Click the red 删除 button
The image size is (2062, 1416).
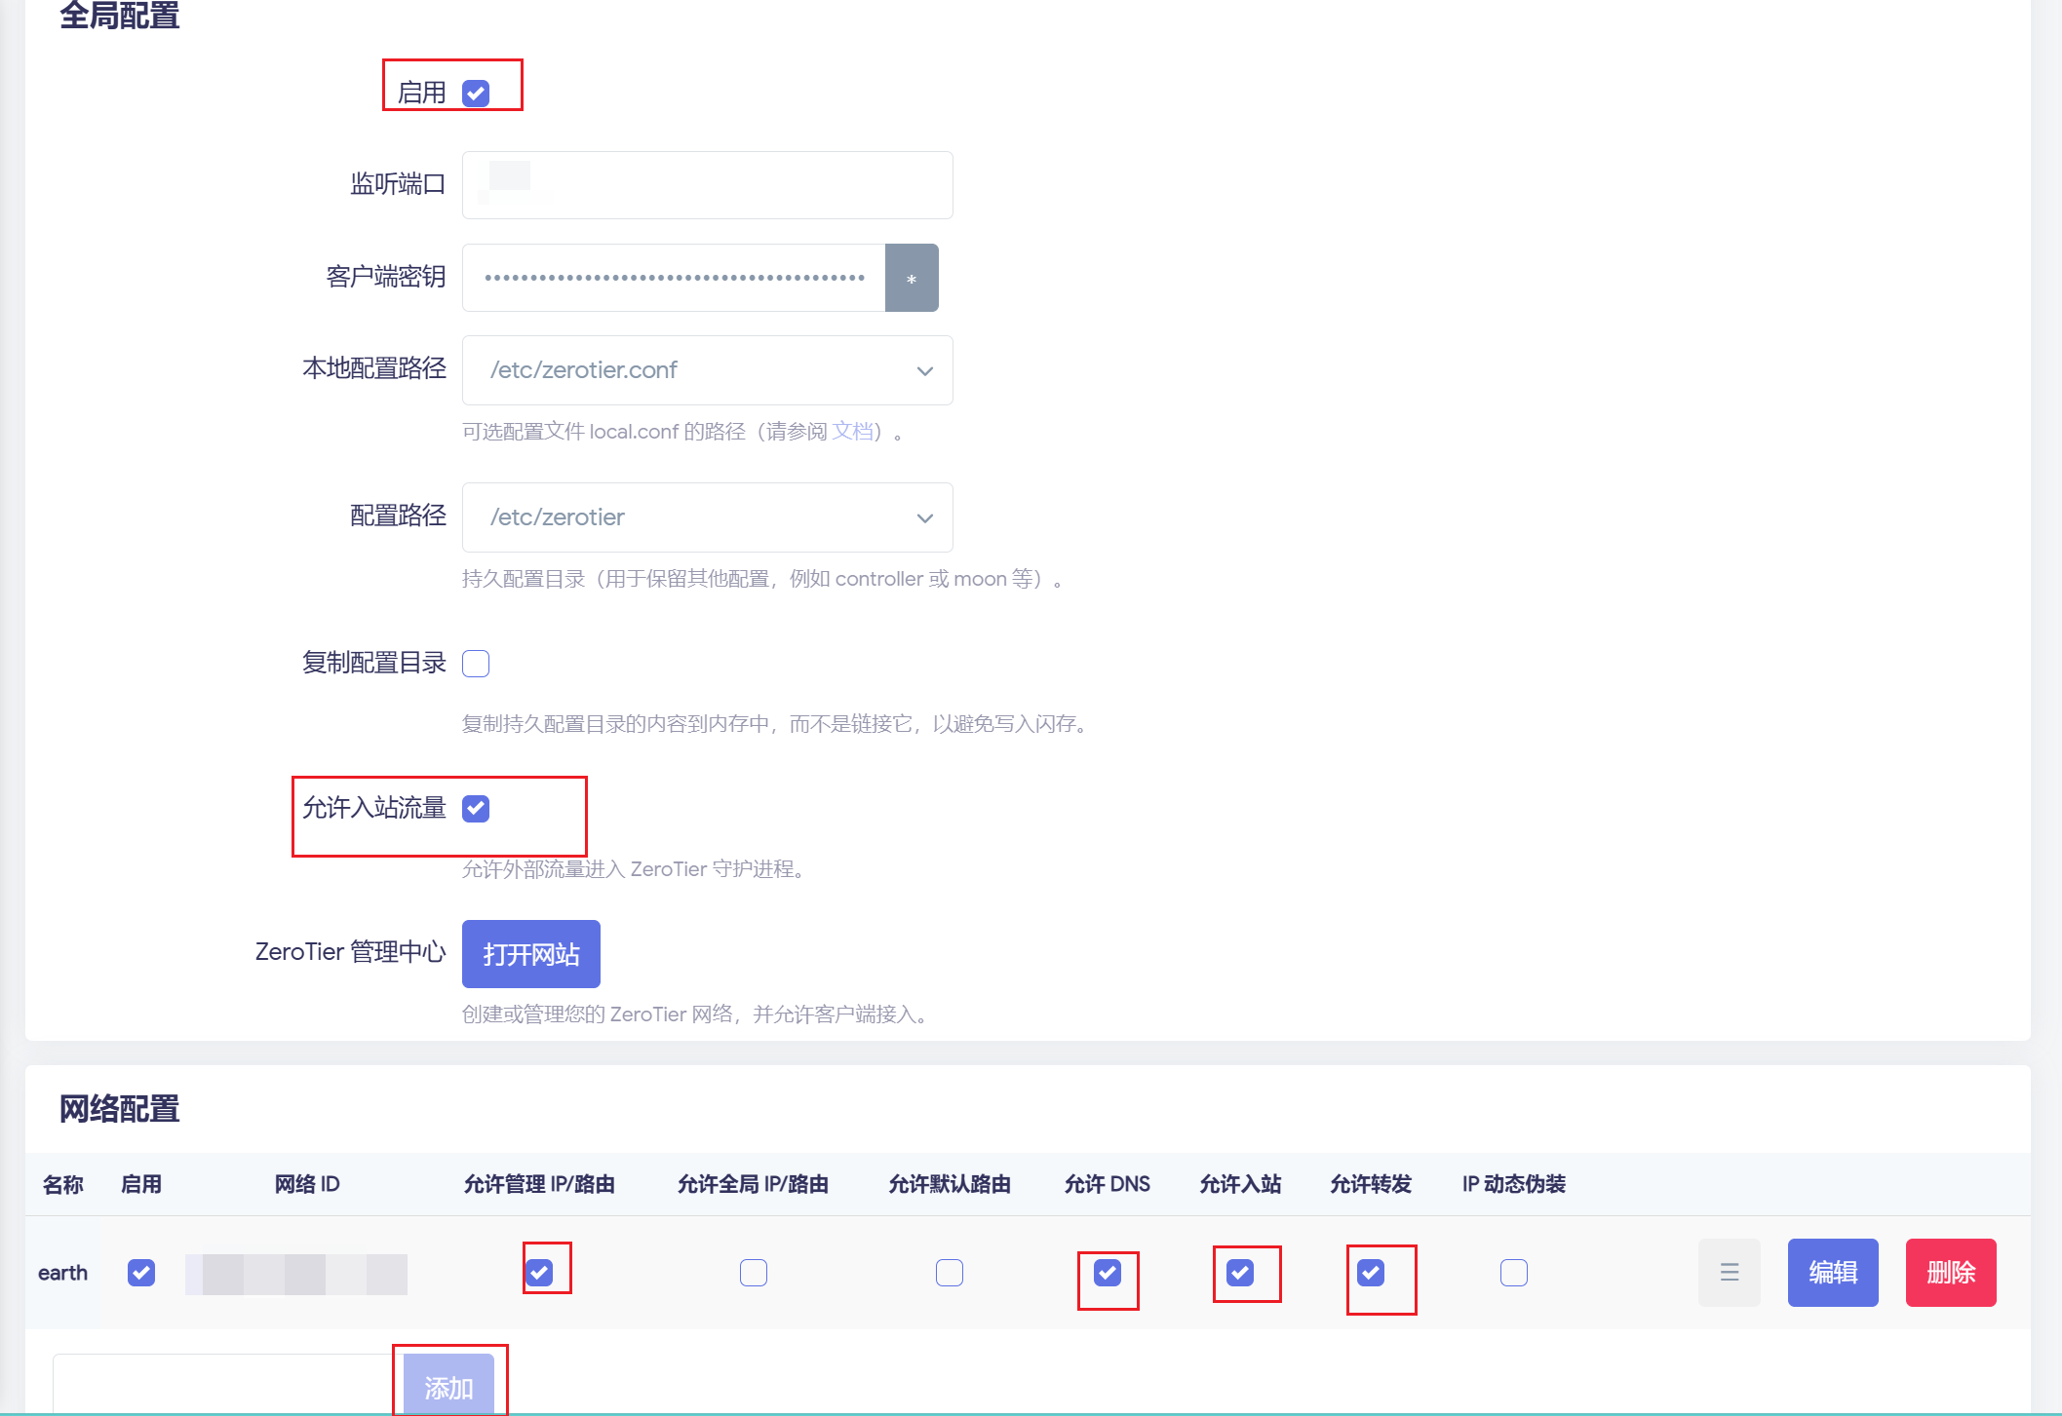(x=1951, y=1273)
